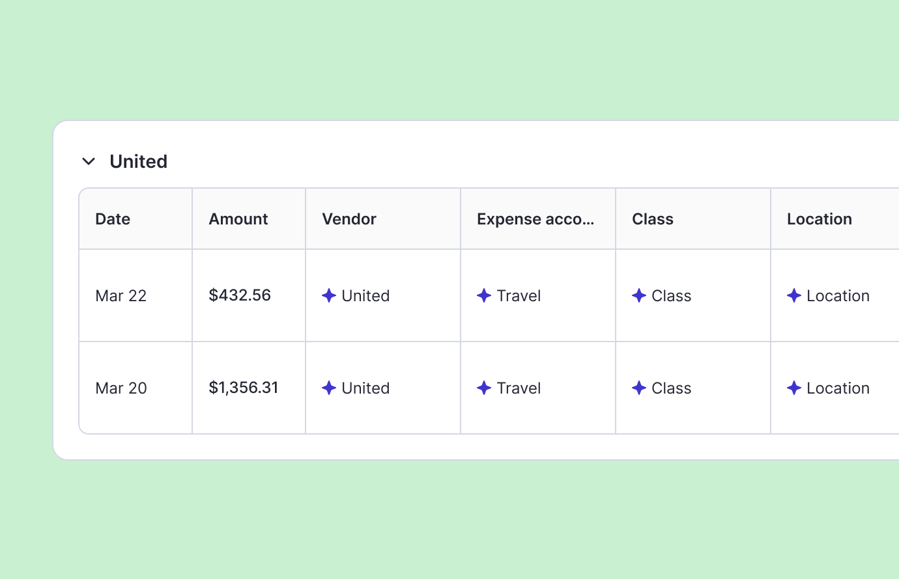Sort by the Date column header
Image resolution: width=899 pixels, height=579 pixels.
[113, 219]
